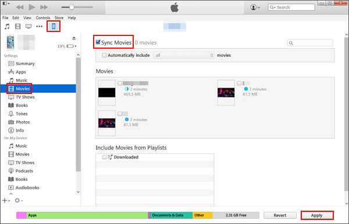Adjust the volume slider knob
Viewport: 349px width, 224px height.
tap(72, 8)
